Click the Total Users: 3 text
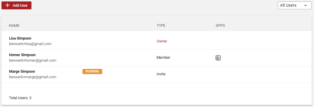 point(20,98)
